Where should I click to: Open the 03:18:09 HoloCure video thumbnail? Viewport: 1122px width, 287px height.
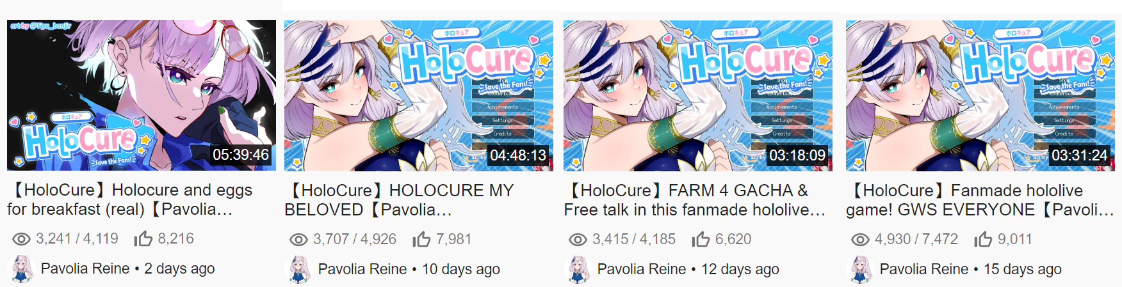(x=698, y=96)
